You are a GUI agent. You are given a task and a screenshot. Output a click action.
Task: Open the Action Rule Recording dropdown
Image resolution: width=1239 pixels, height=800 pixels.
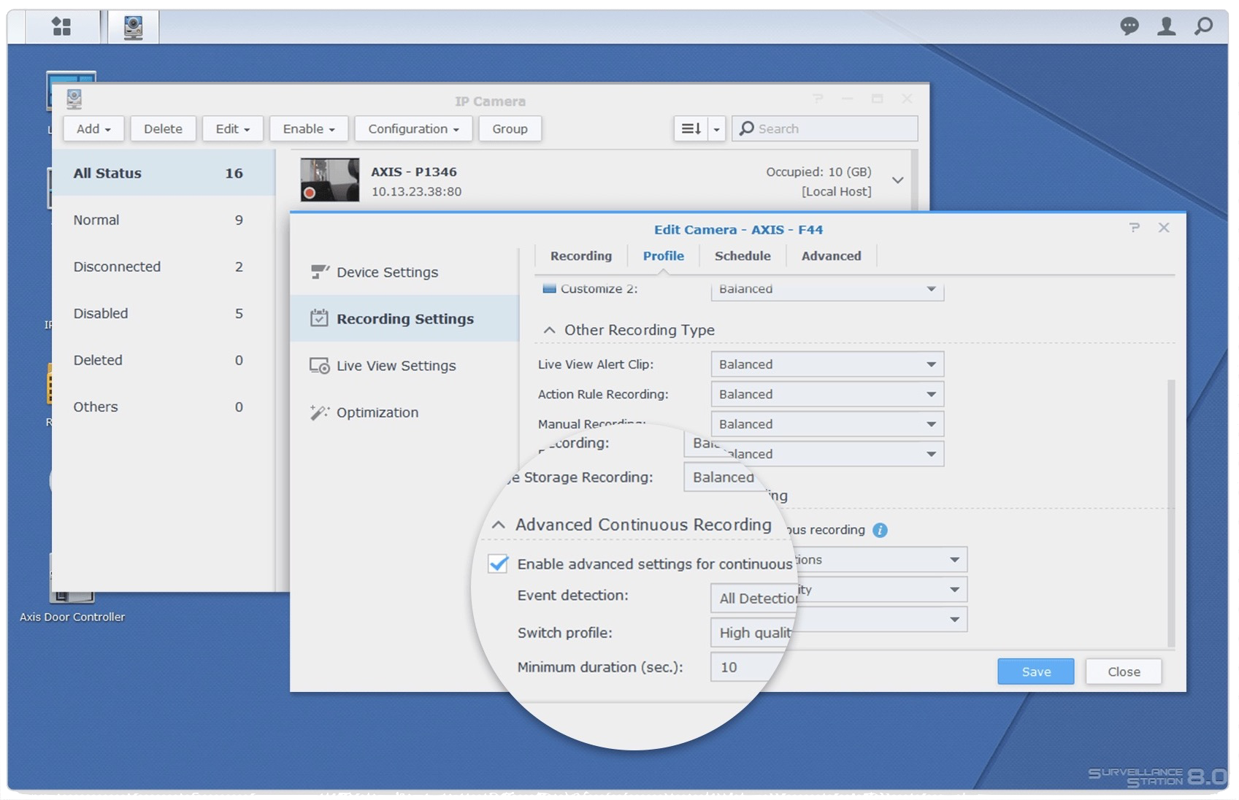tap(826, 394)
